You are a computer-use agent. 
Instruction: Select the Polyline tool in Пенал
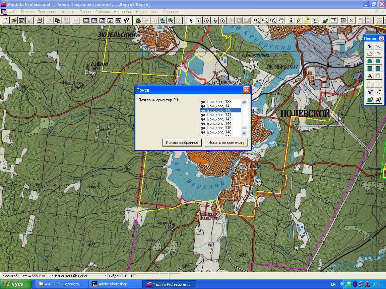click(370, 54)
